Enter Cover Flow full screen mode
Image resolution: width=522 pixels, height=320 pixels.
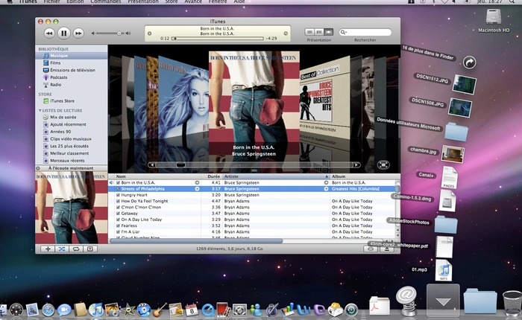(x=383, y=164)
